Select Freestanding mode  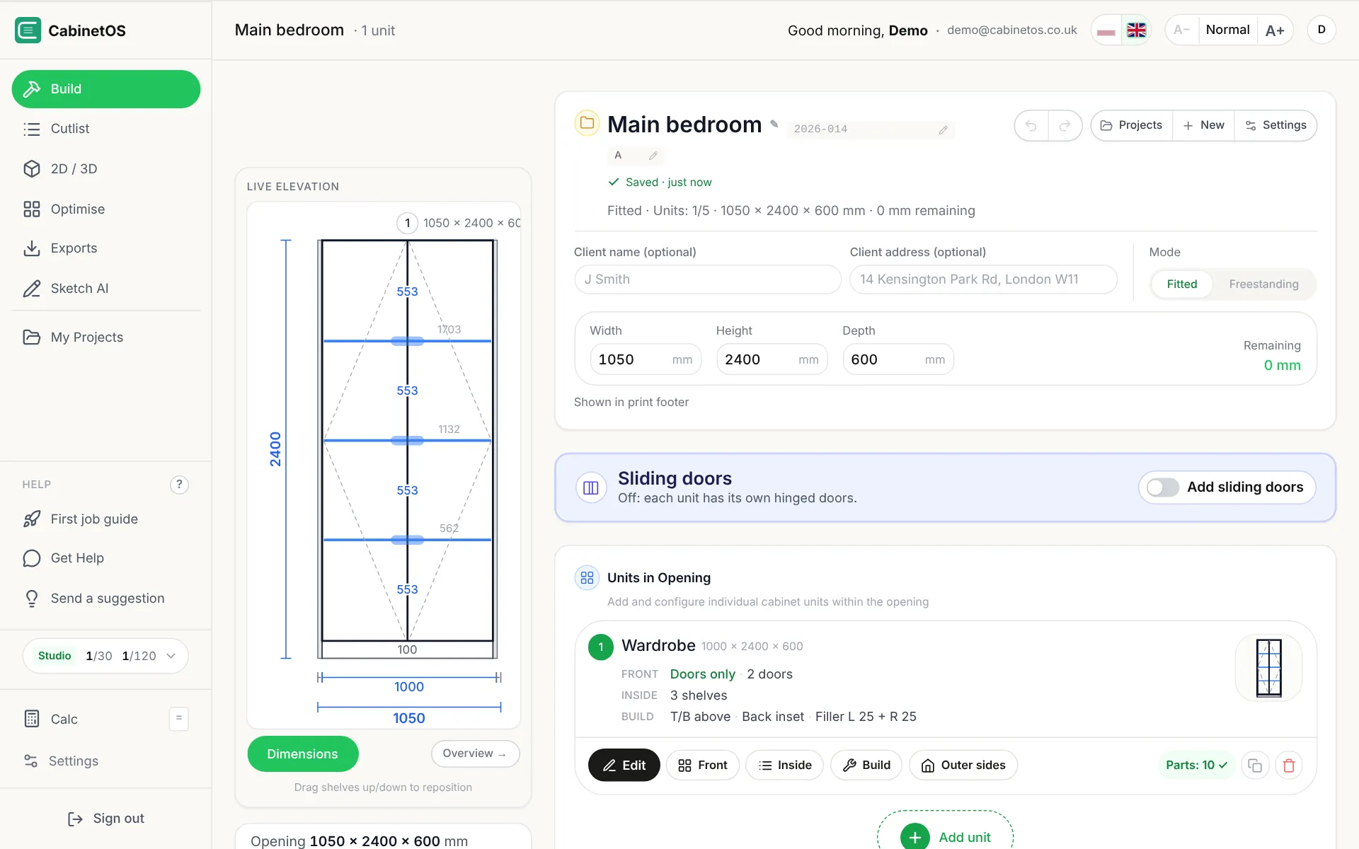[x=1263, y=284]
